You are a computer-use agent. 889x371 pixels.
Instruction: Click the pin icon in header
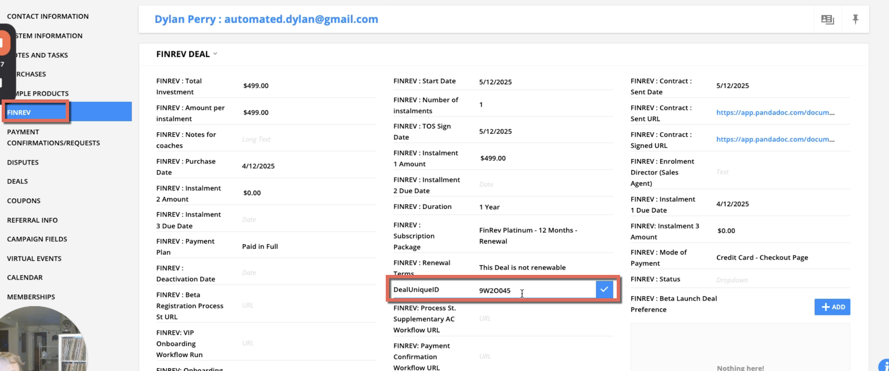click(855, 19)
